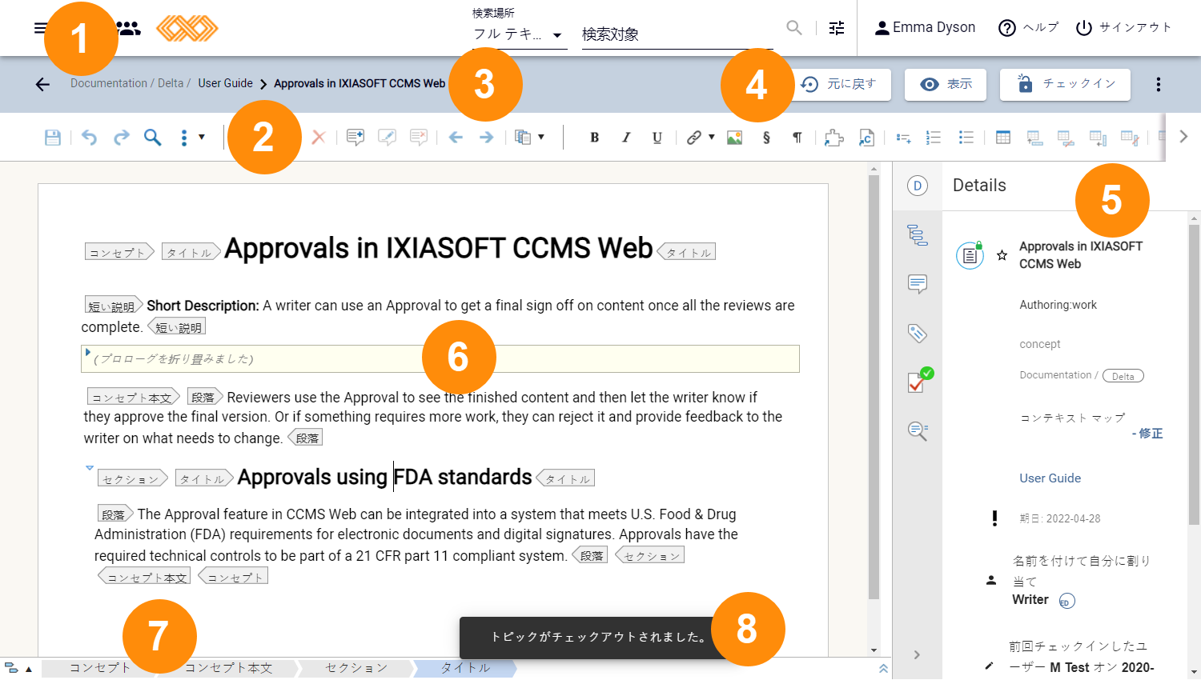
Task: Click the insert conref document icon
Action: 866,138
